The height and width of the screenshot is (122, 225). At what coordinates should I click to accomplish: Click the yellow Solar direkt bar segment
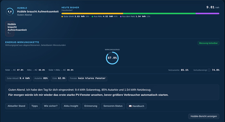(x=92, y=13)
